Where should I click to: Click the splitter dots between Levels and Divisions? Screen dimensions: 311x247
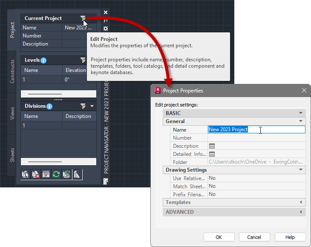tap(58, 100)
